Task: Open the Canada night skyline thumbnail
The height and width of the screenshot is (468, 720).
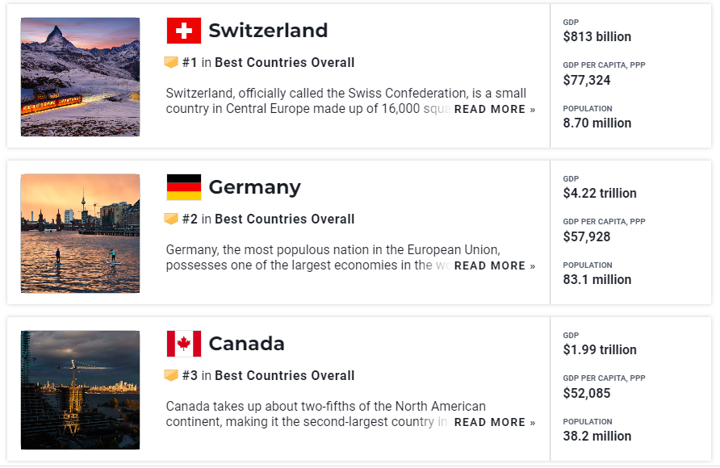Action: click(x=81, y=390)
